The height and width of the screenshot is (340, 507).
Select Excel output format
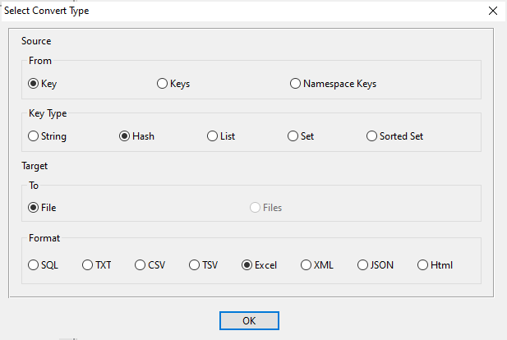click(247, 265)
